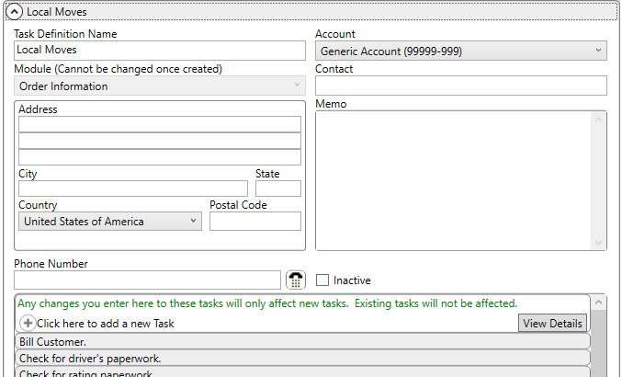Focus the City input field
622x377 pixels.
(x=132, y=188)
